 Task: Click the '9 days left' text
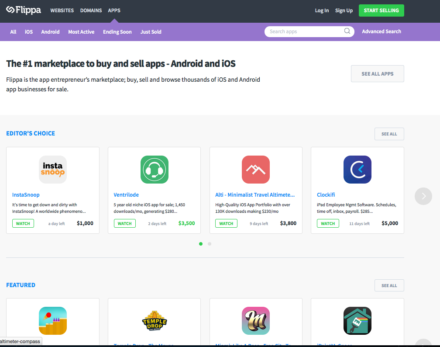pyautogui.click(x=259, y=224)
